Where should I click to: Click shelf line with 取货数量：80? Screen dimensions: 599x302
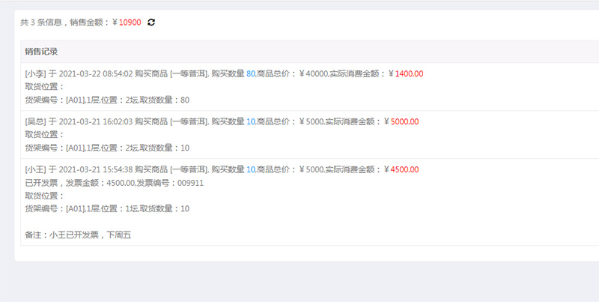tap(107, 100)
